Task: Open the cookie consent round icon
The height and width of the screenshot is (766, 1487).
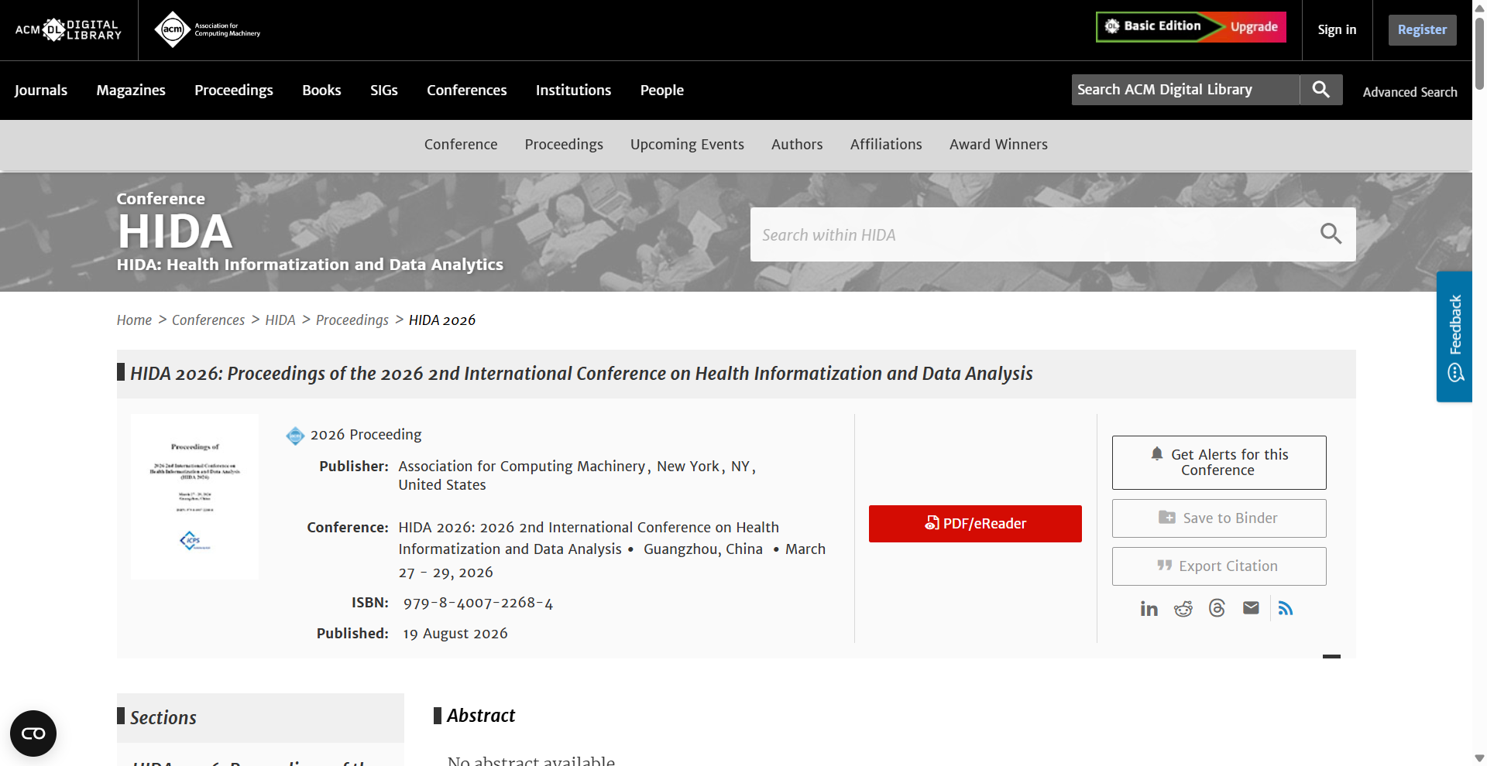Action: point(33,734)
